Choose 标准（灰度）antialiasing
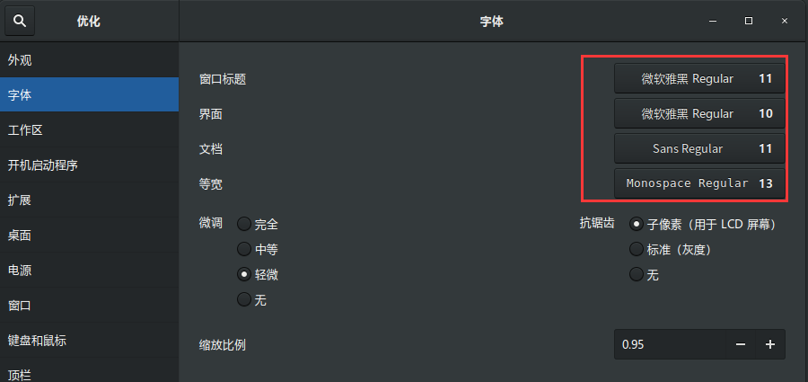 pos(637,249)
